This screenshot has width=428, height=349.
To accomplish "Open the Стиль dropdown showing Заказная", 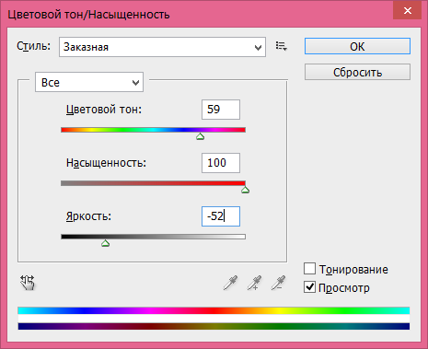I will pyautogui.click(x=162, y=47).
